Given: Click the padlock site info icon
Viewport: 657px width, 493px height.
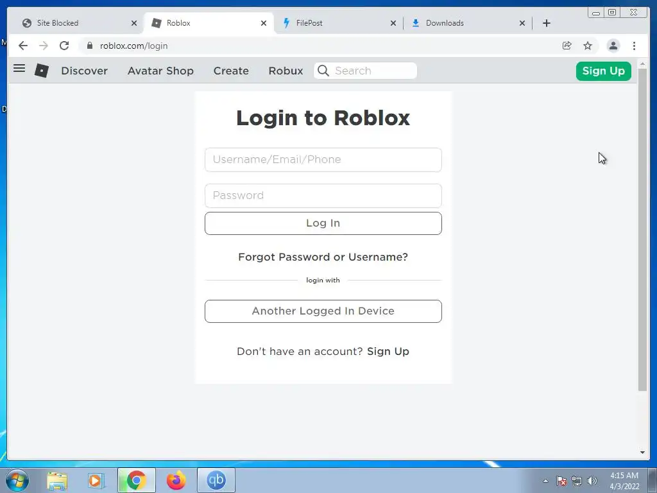Looking at the screenshot, I should pyautogui.click(x=90, y=46).
